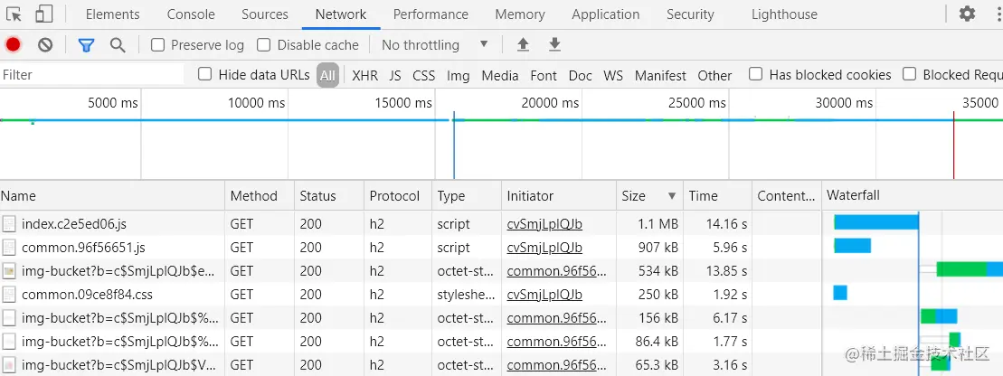Open the DevTools three-dot menu
The height and width of the screenshot is (376, 1003).
tap(995, 14)
